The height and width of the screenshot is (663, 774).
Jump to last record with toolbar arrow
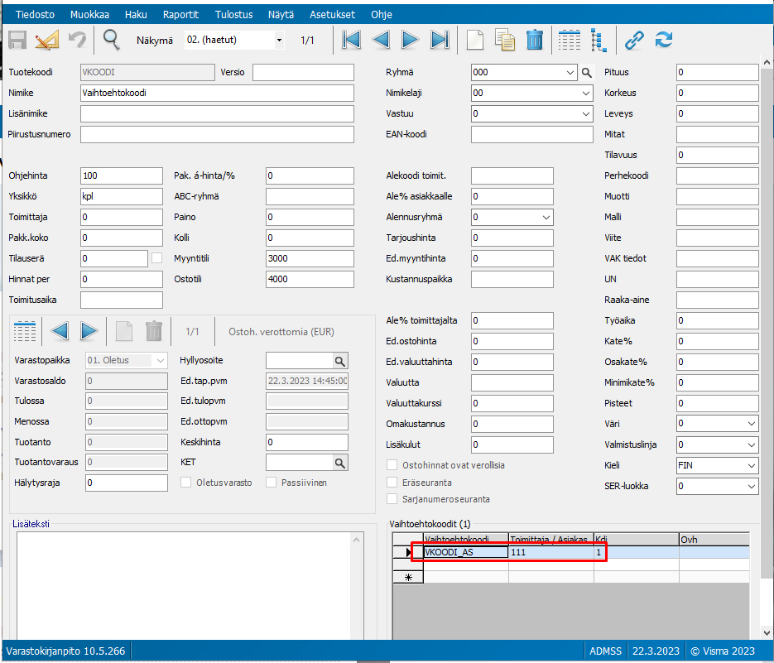[x=440, y=40]
